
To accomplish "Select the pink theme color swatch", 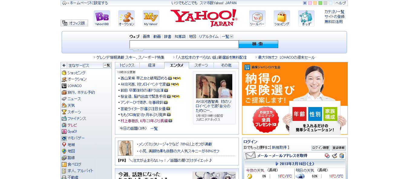I will pyautogui.click(x=310, y=3).
